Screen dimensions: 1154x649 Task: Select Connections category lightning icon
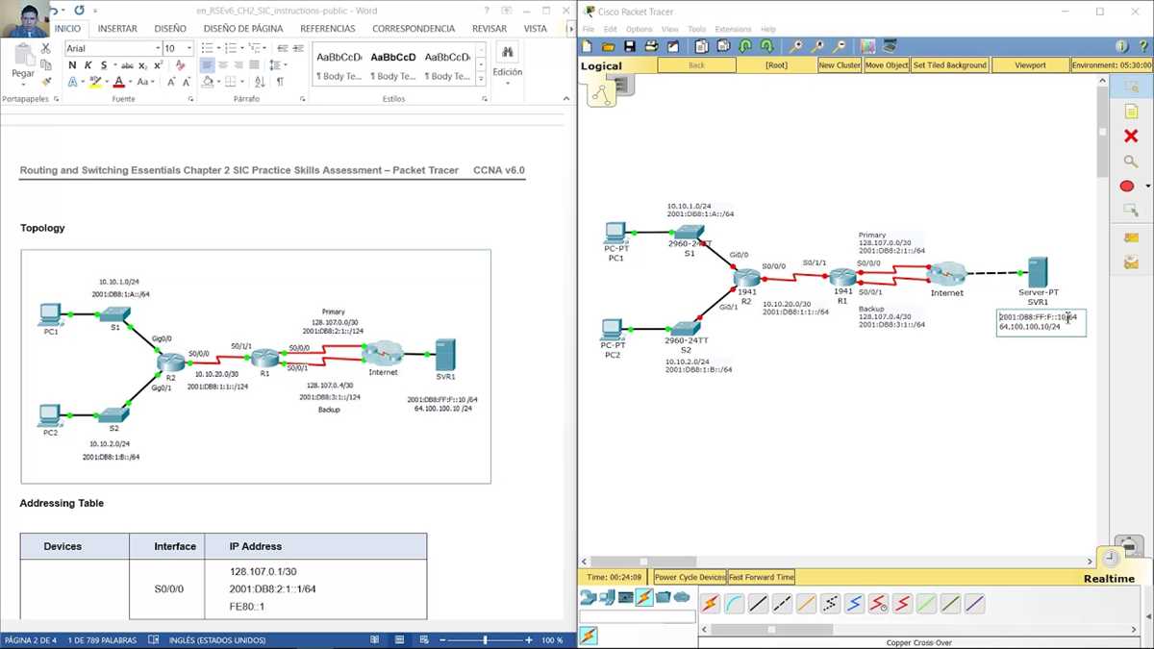pos(644,597)
